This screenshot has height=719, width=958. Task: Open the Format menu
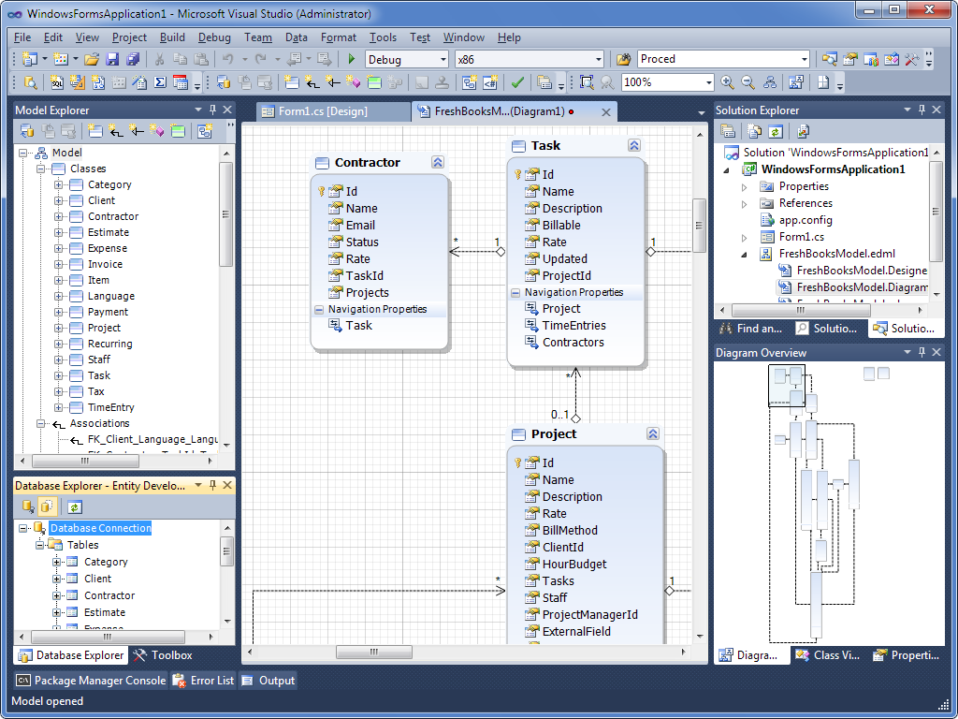pyautogui.click(x=339, y=37)
